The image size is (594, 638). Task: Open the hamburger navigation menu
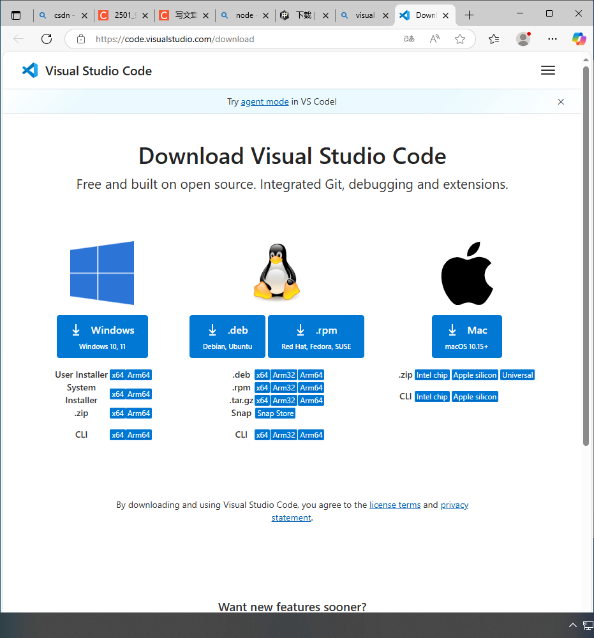click(547, 70)
